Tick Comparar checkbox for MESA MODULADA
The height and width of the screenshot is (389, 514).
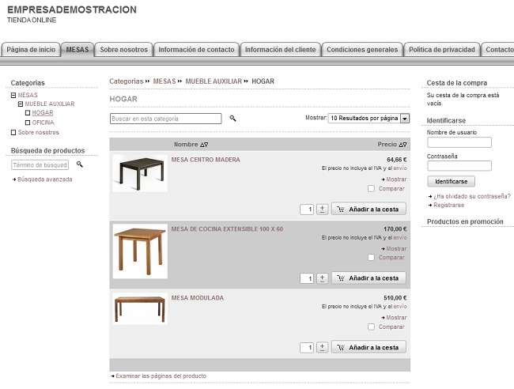point(371,327)
